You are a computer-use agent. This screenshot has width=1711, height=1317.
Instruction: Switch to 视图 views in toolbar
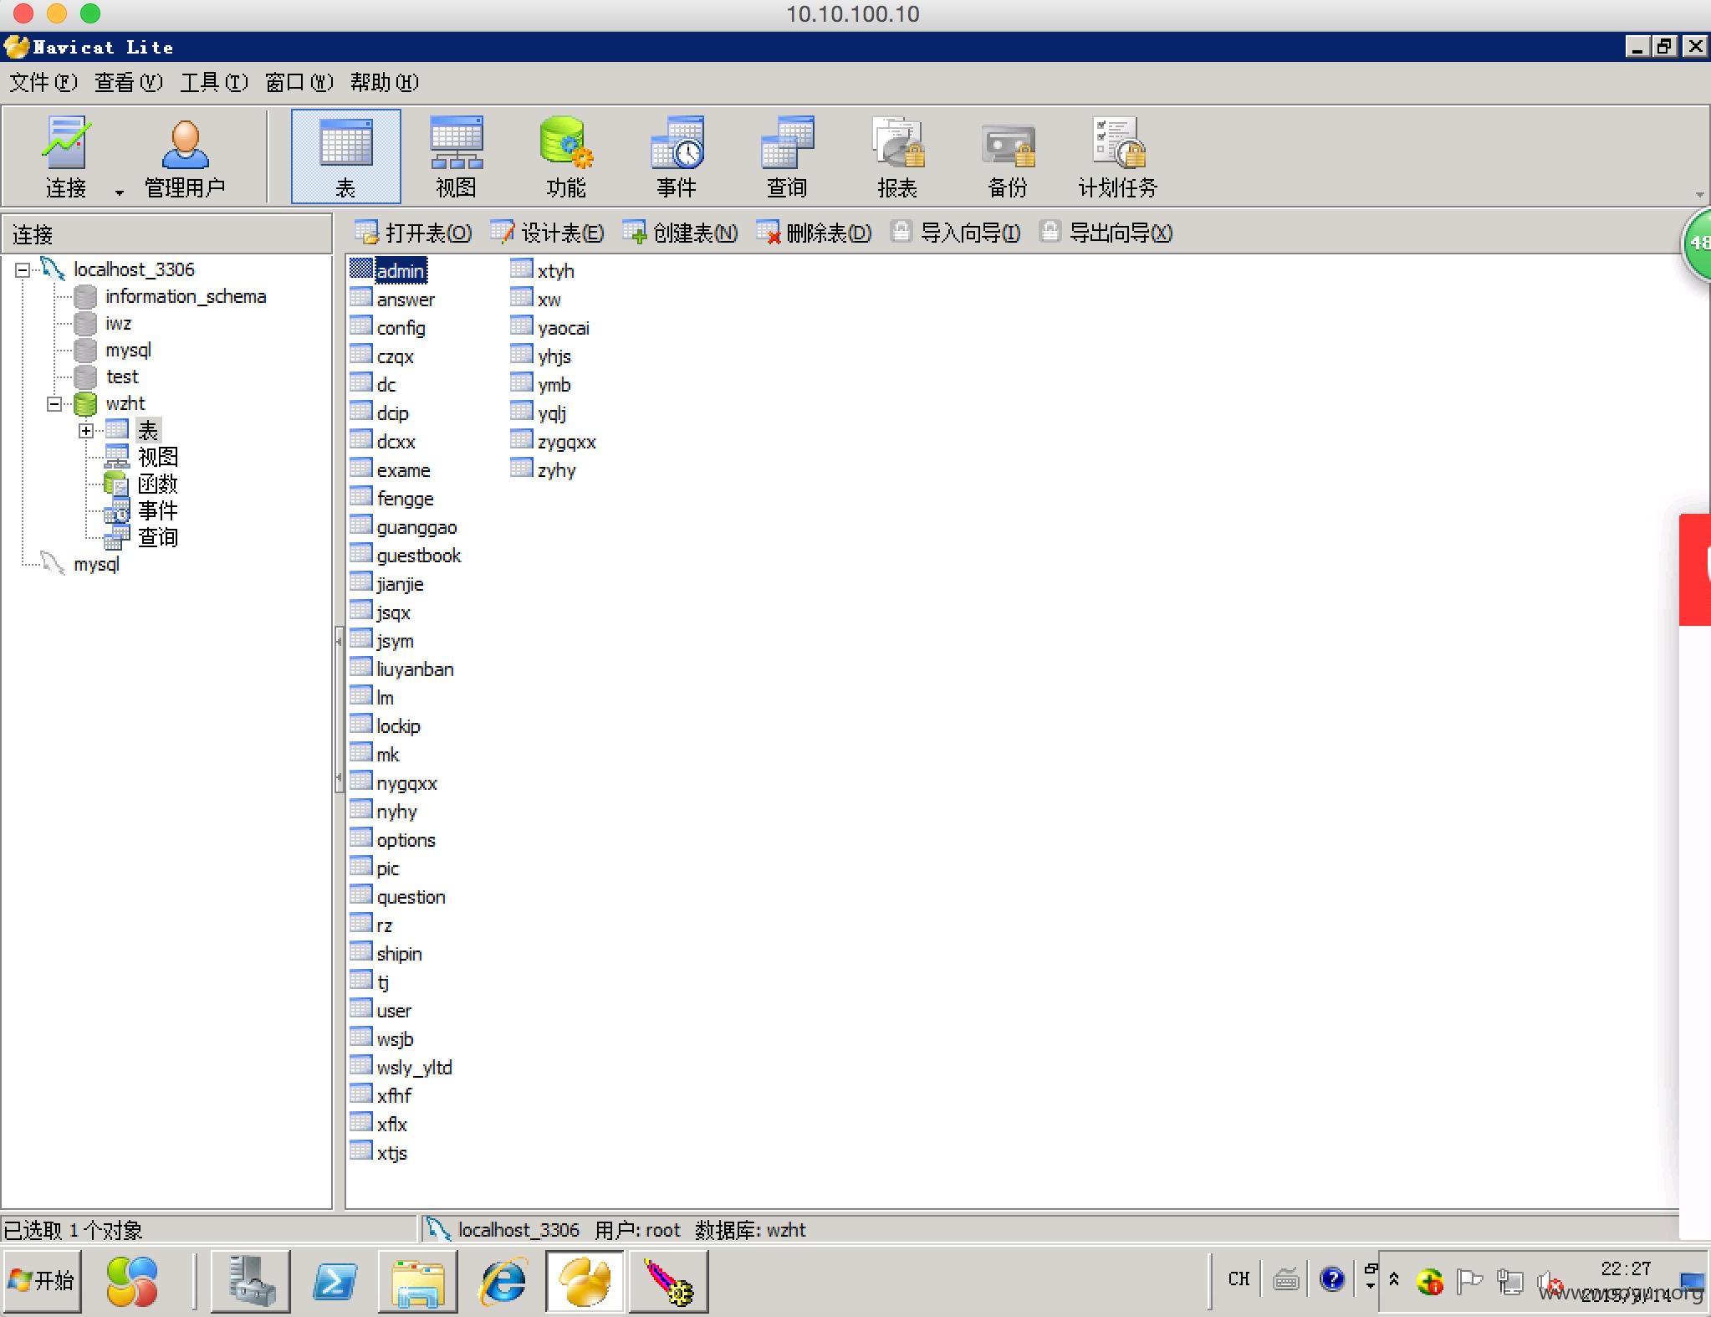pyautogui.click(x=456, y=157)
